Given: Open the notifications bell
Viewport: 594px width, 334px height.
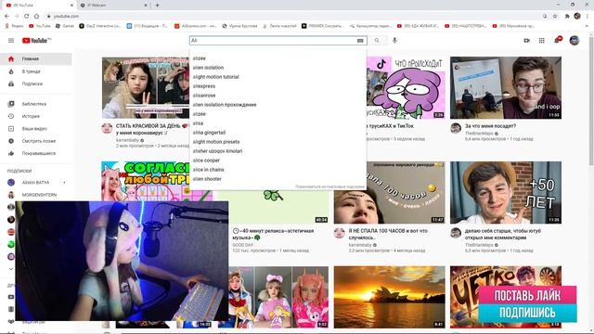Looking at the screenshot, I should click(x=557, y=40).
